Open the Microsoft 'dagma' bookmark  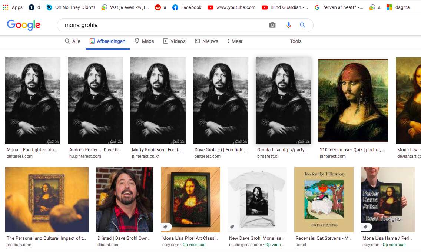point(398,7)
